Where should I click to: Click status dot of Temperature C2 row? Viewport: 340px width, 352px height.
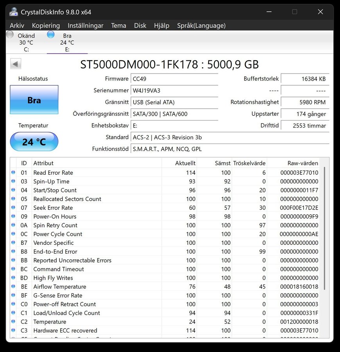[13, 321]
